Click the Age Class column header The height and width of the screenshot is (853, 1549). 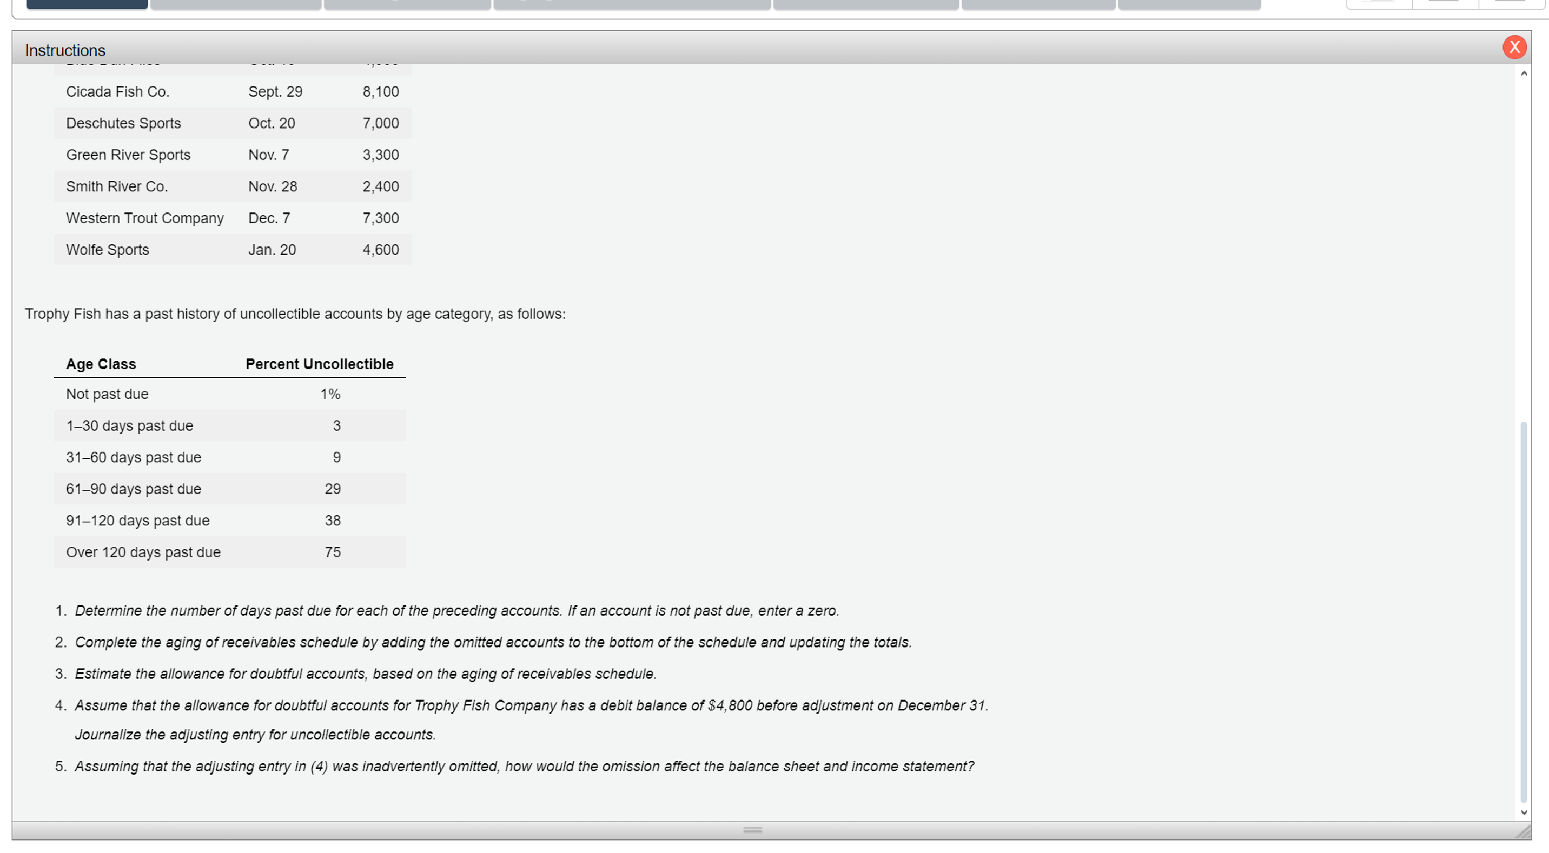[x=101, y=364]
